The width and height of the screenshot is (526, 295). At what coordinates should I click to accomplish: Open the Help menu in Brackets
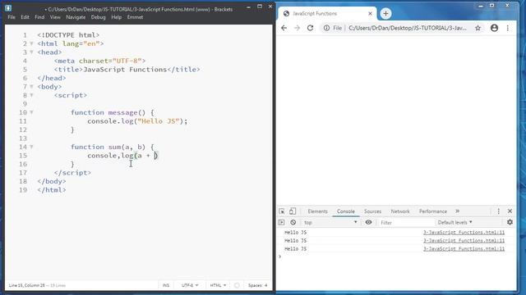(117, 17)
